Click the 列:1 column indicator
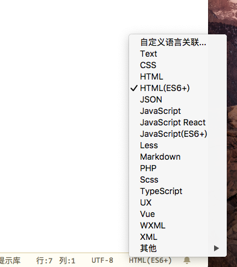Viewport: 237px width, 267px height. [x=67, y=261]
